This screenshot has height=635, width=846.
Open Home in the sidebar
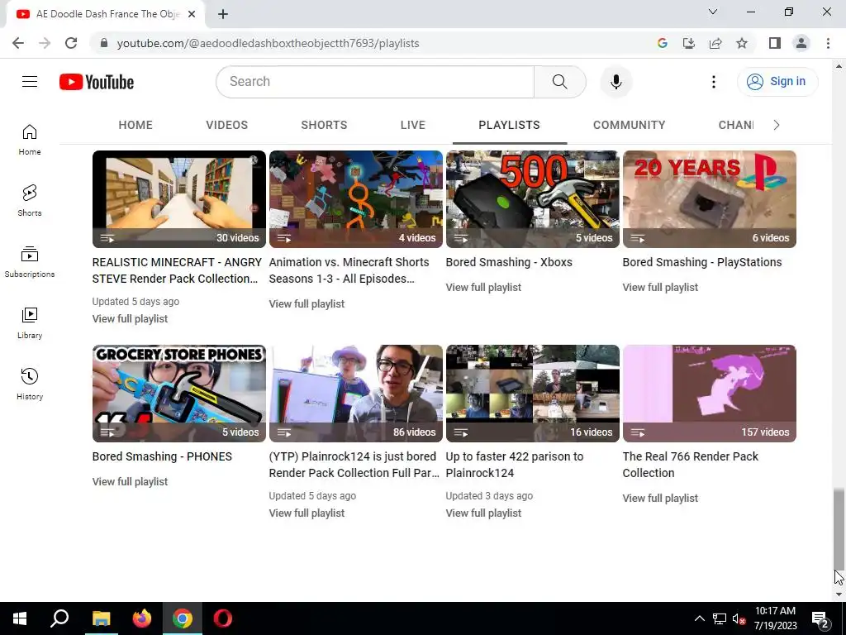pos(30,140)
